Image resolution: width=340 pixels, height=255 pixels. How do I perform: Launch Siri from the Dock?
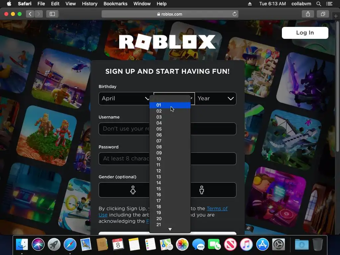38,244
